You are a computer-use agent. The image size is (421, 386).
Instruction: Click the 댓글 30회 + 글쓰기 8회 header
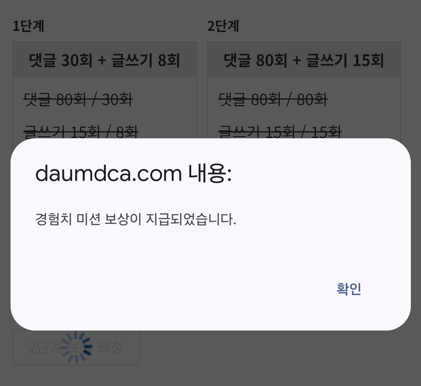pos(105,60)
